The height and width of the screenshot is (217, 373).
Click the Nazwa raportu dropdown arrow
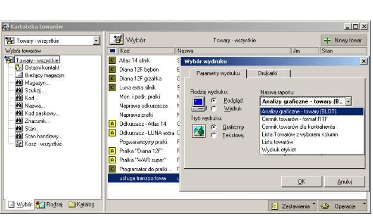pyautogui.click(x=348, y=101)
